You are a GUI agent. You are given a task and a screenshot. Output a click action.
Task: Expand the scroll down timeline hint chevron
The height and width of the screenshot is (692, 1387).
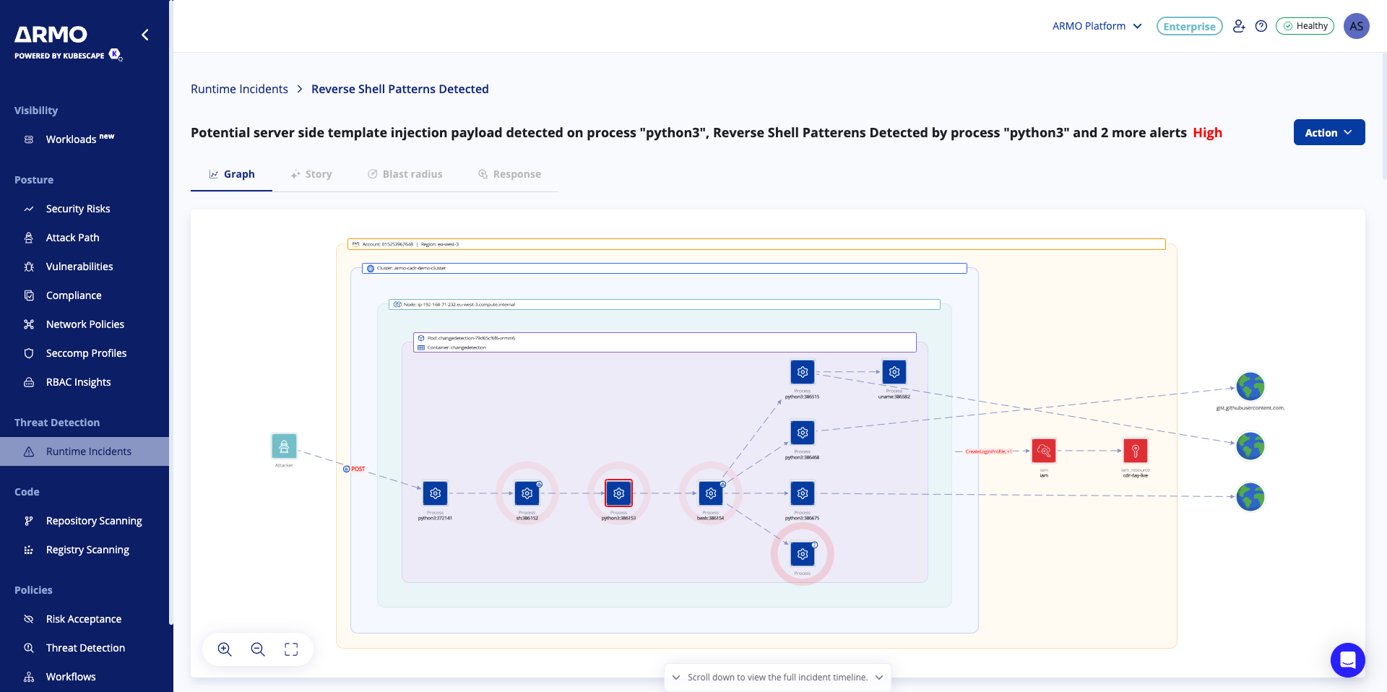pyautogui.click(x=879, y=678)
